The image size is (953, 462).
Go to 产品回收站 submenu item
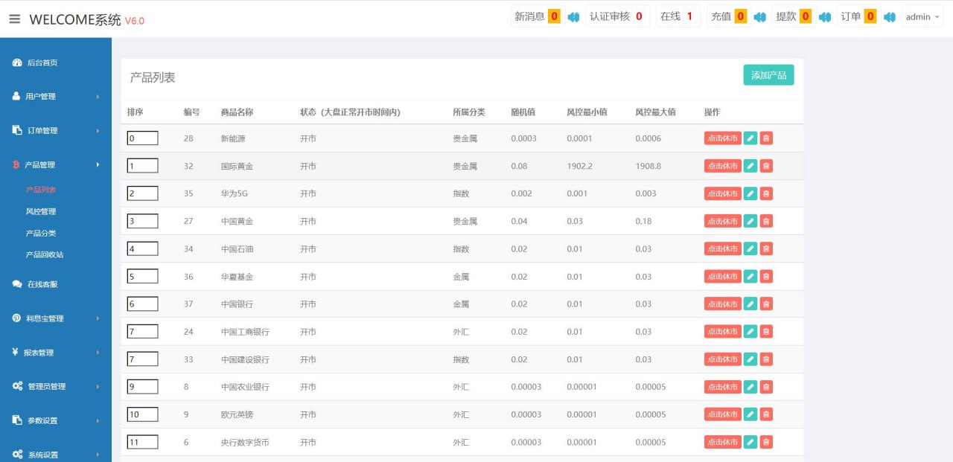tap(45, 254)
